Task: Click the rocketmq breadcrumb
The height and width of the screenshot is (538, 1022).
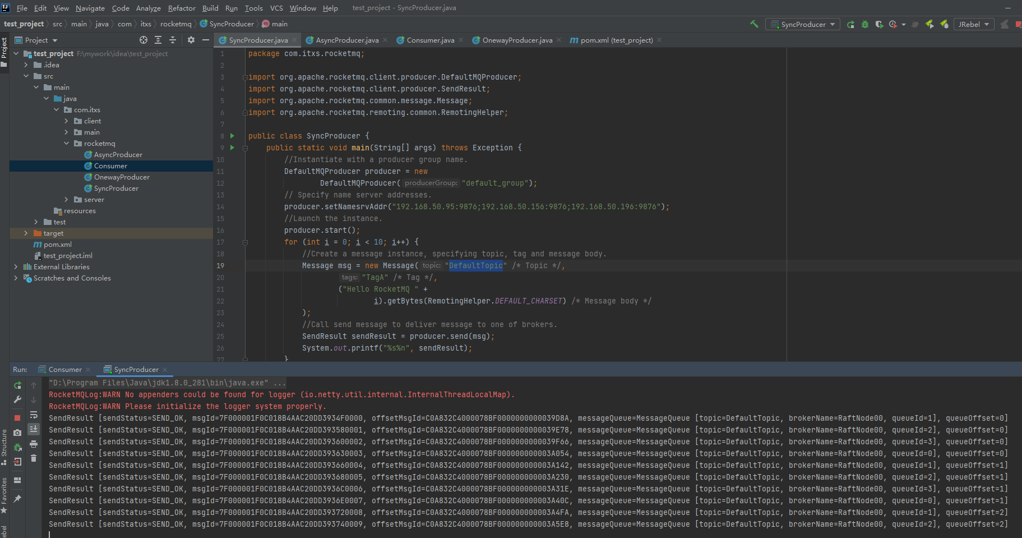Action: pos(175,24)
